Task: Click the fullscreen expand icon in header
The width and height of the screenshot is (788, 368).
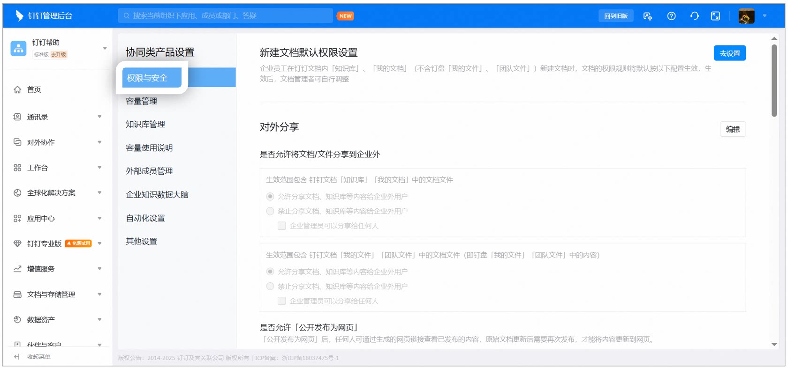Action: 715,16
